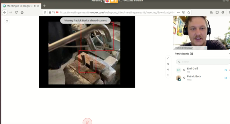The height and width of the screenshot is (124, 230).
Task: Click Patrick Beck's host video thumbnail
Action: point(201,33)
